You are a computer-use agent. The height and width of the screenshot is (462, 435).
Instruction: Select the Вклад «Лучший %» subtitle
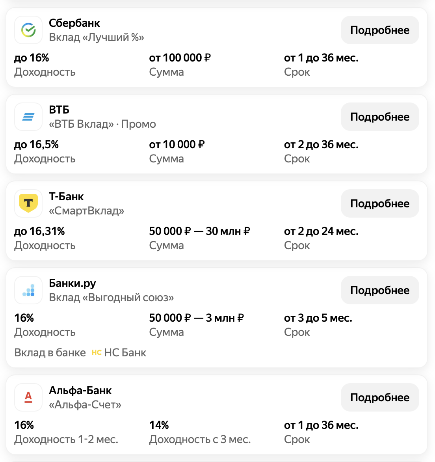coord(97,37)
